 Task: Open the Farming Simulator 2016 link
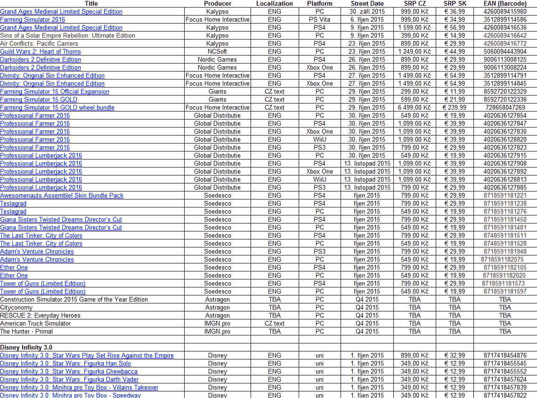33,19
